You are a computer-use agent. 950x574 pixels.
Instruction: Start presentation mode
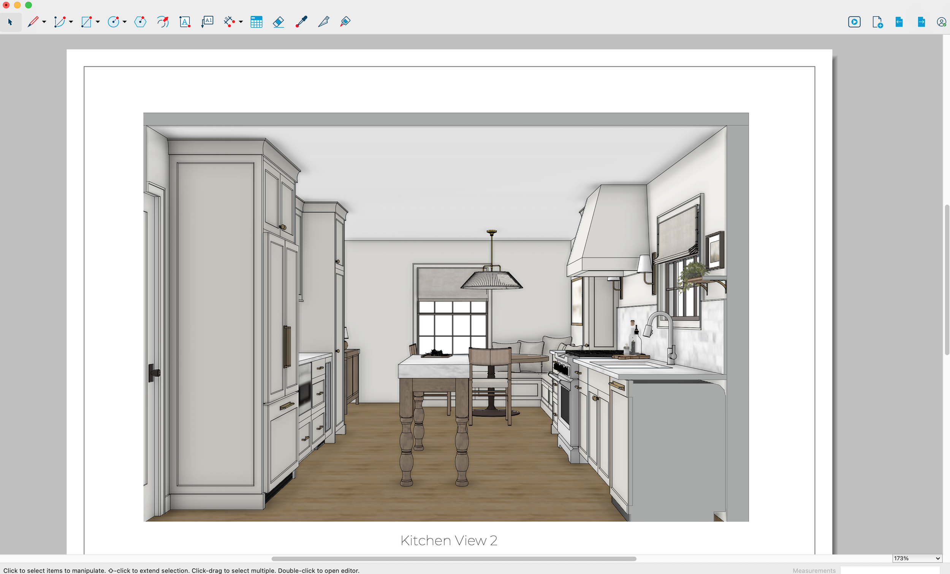(x=854, y=22)
